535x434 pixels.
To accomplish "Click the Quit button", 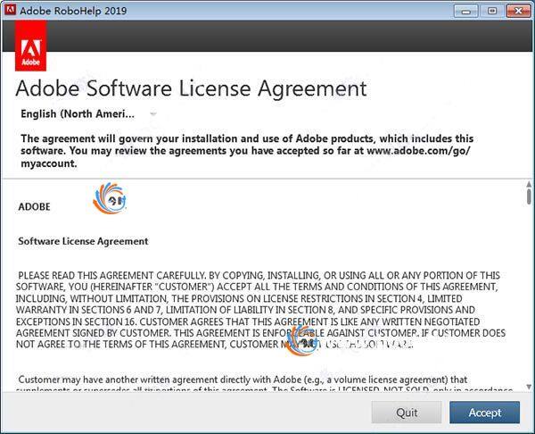I will tap(407, 413).
